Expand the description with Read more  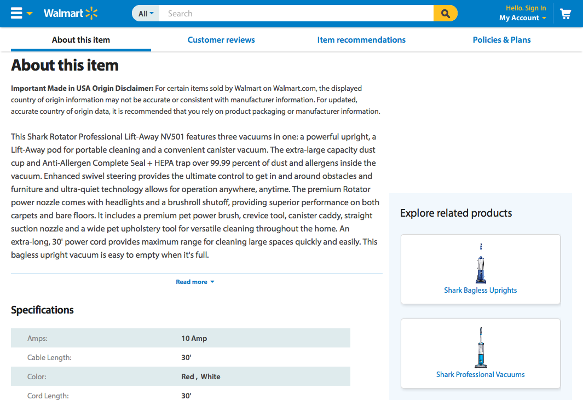tap(195, 282)
